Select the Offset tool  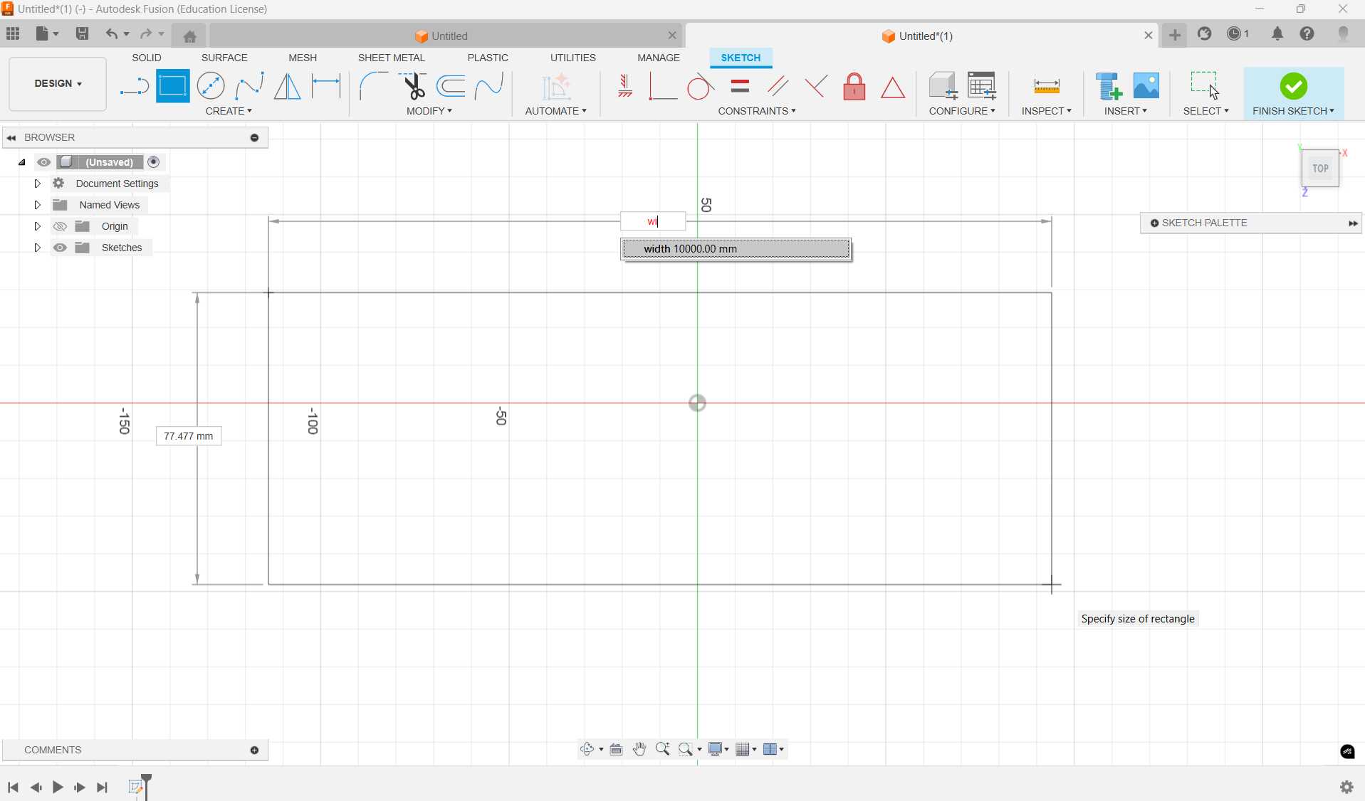tap(451, 87)
